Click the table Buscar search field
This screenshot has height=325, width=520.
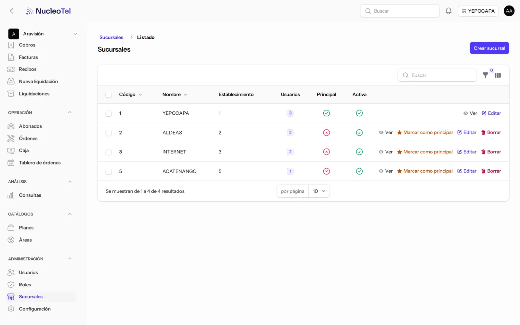pyautogui.click(x=437, y=75)
